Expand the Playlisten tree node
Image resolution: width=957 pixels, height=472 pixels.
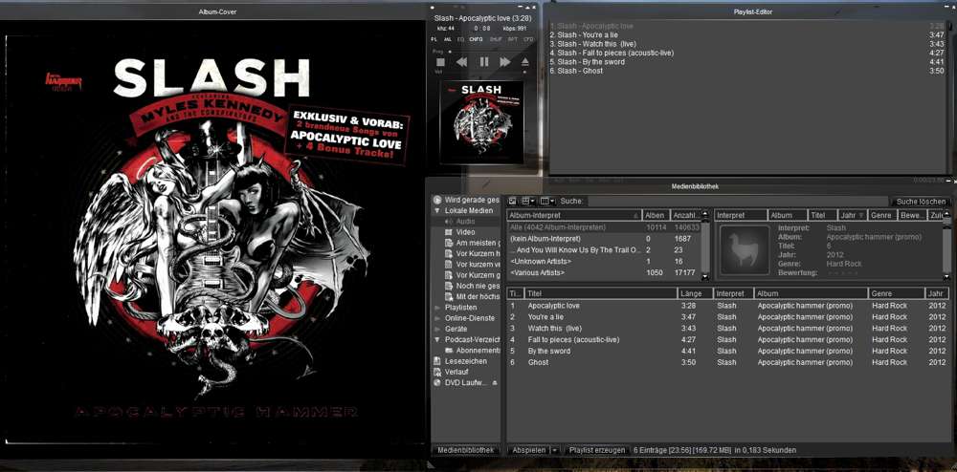(x=437, y=308)
